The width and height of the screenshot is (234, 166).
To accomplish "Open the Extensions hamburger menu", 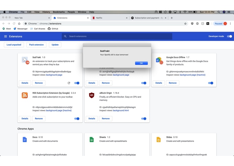I will [5, 36].
